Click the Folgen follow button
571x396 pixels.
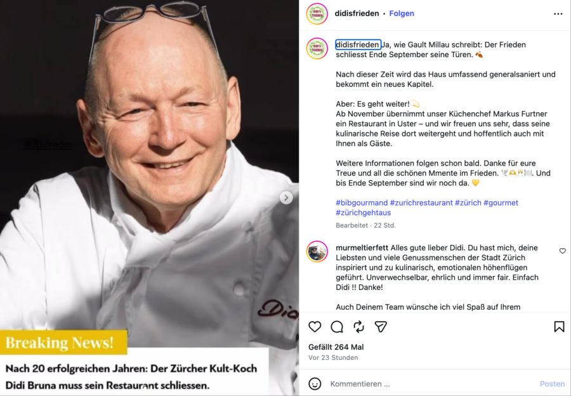pyautogui.click(x=402, y=13)
